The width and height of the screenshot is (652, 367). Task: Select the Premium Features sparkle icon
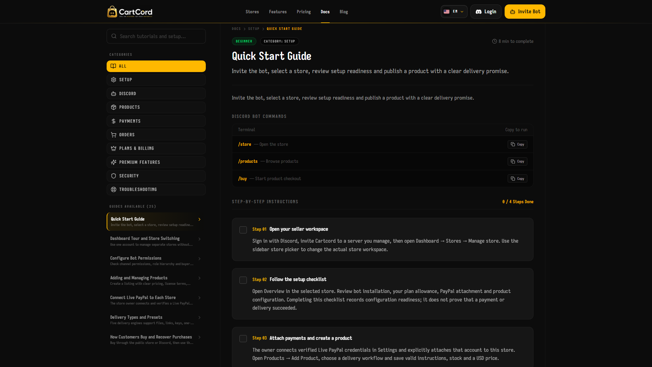(114, 162)
